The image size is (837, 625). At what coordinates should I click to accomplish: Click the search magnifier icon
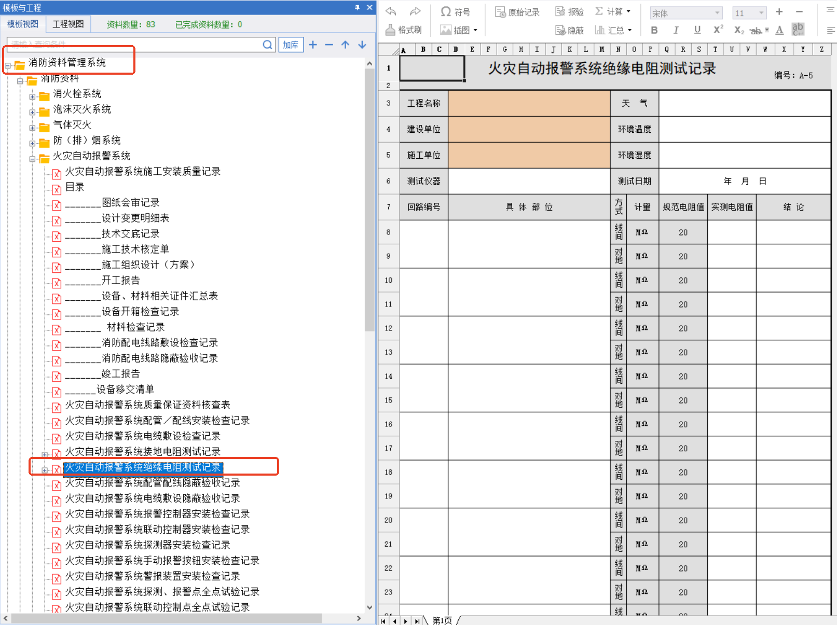tap(267, 45)
